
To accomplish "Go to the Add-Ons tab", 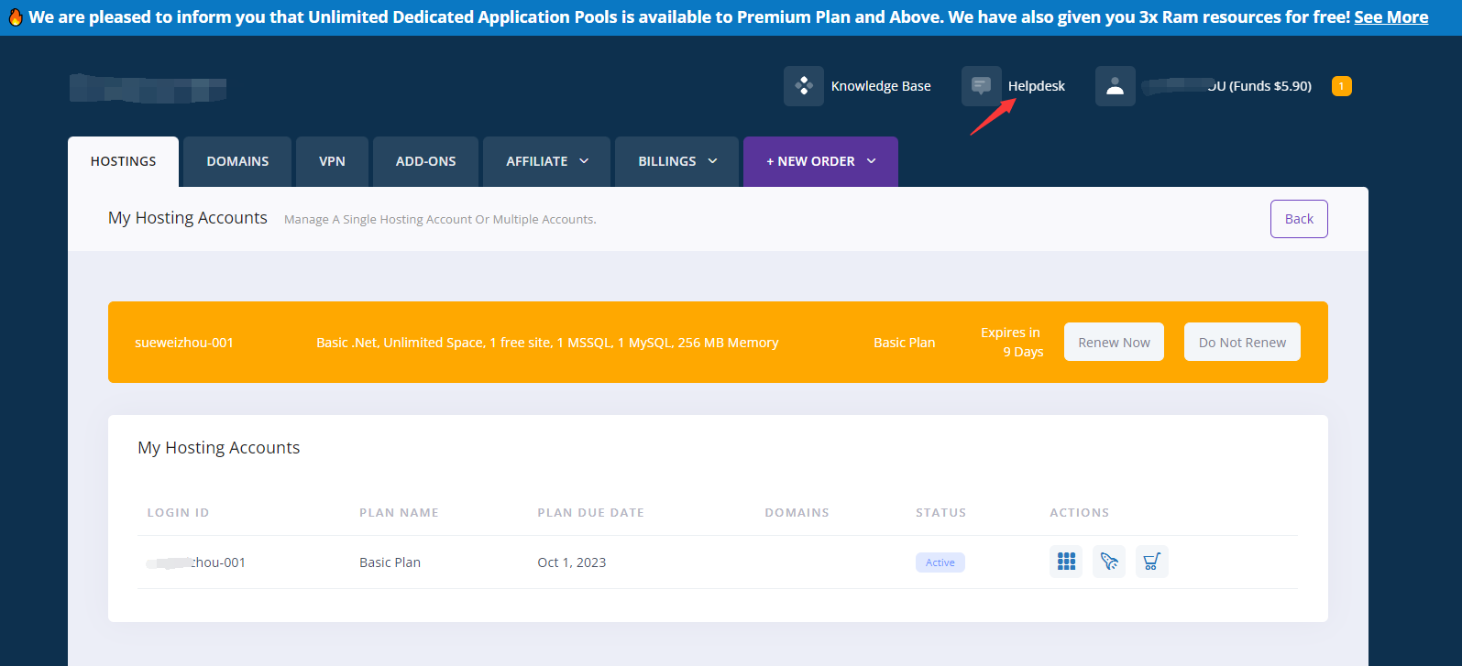I will pyautogui.click(x=425, y=161).
